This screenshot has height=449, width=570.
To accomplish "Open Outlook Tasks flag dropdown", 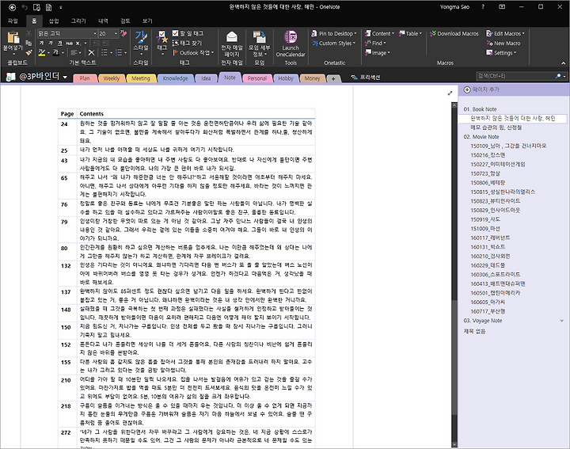I will coord(193,53).
